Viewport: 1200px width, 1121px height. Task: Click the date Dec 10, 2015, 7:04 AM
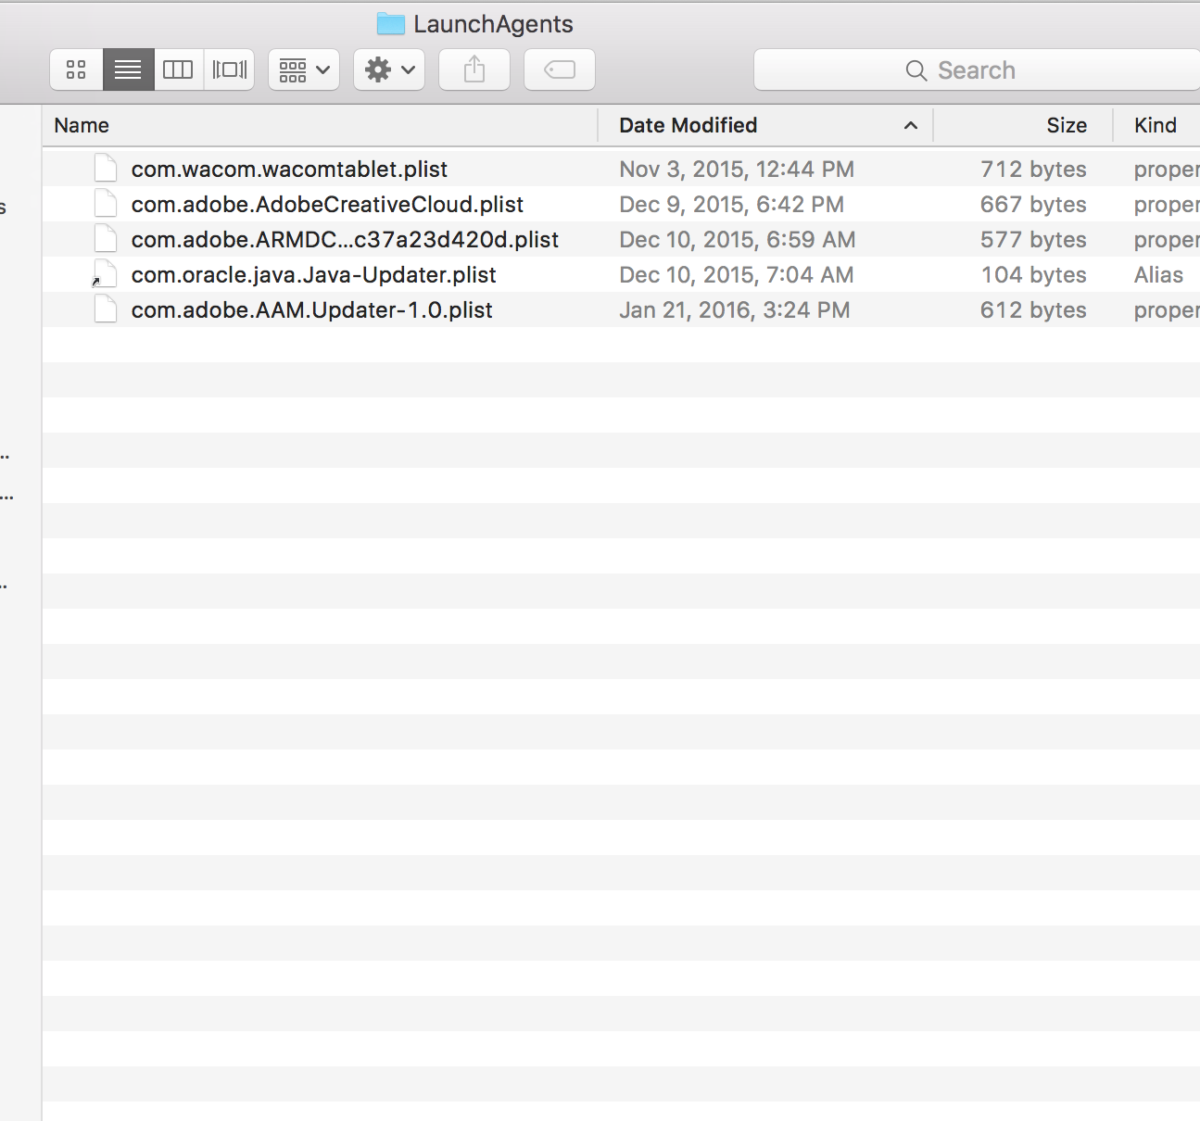coord(737,275)
